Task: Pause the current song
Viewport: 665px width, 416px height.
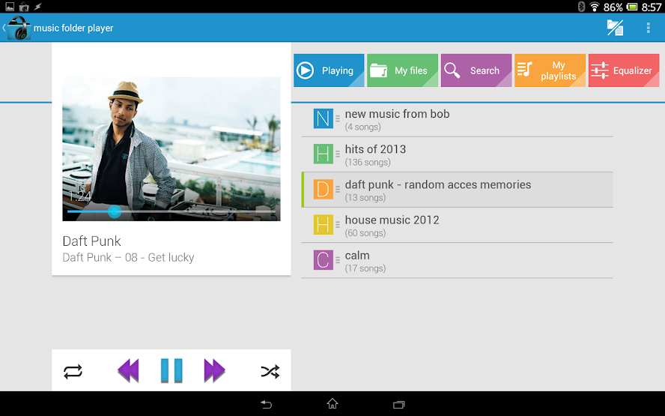Action: pos(171,371)
